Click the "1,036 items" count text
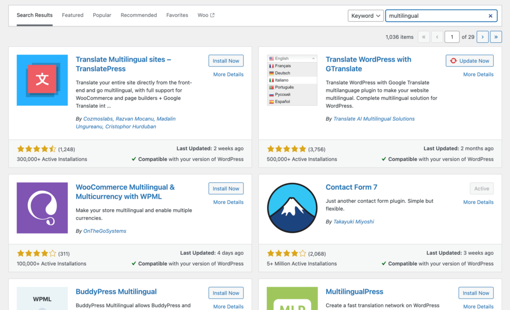 [x=399, y=37]
